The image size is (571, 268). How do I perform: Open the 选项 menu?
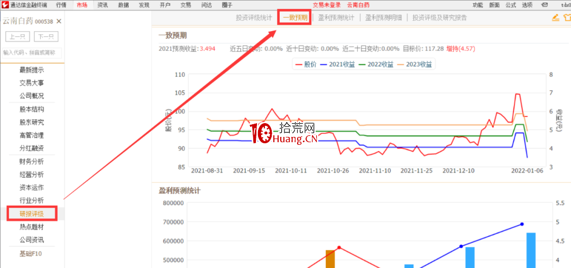pyautogui.click(x=527, y=5)
